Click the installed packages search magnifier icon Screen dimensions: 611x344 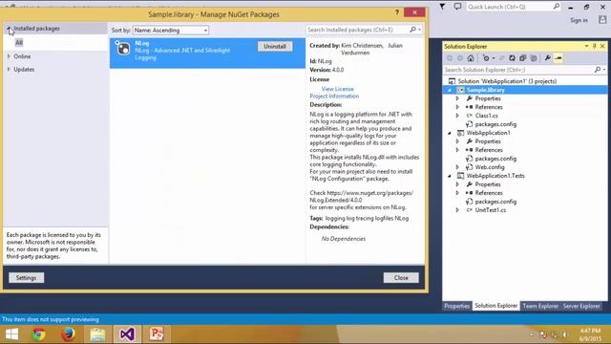[x=412, y=30]
